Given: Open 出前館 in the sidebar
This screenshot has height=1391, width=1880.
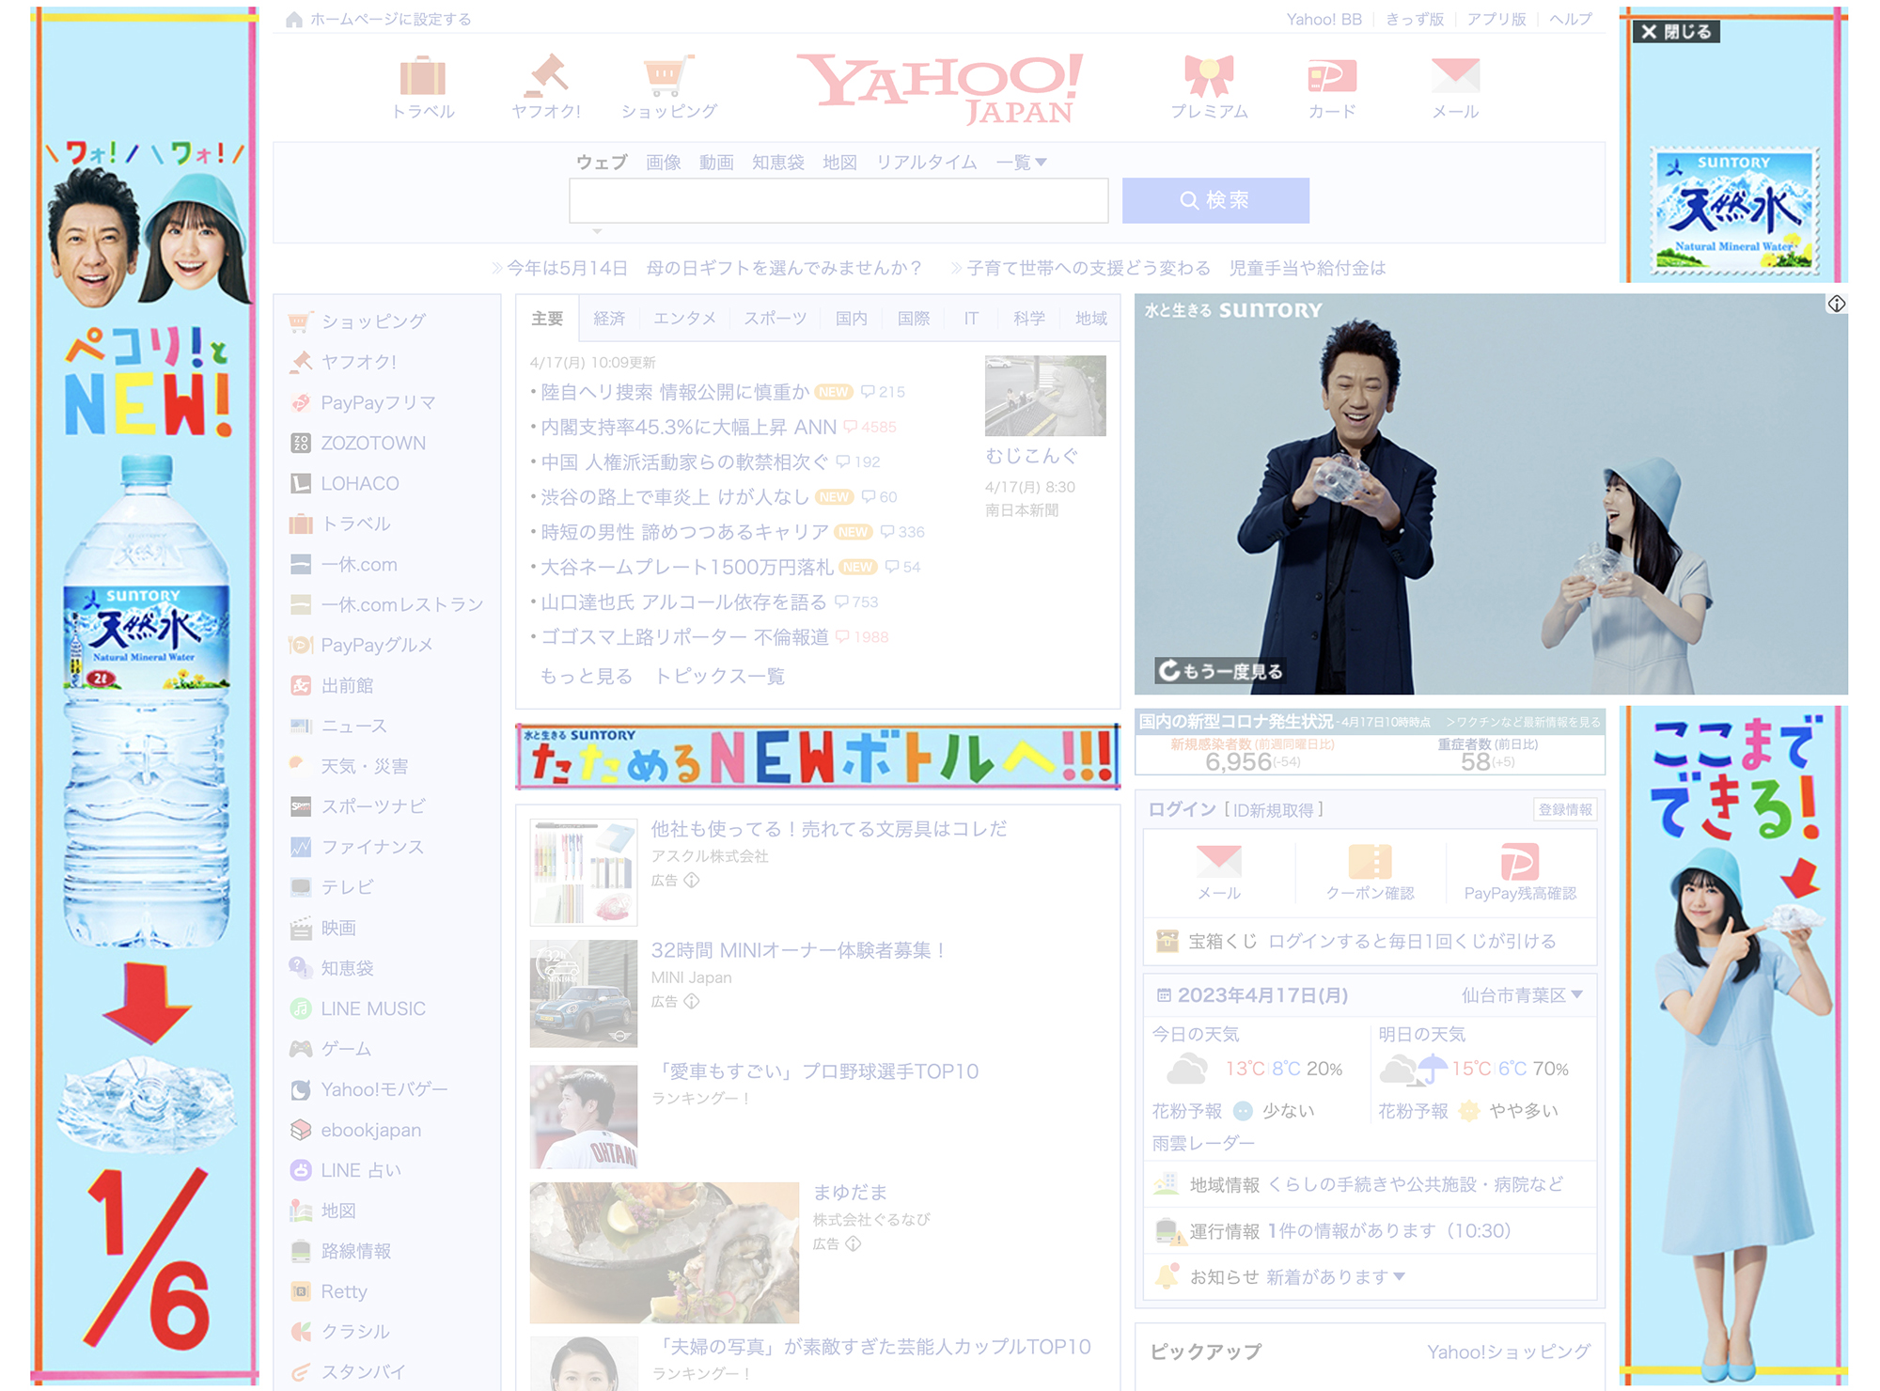Looking at the screenshot, I should click(x=347, y=685).
